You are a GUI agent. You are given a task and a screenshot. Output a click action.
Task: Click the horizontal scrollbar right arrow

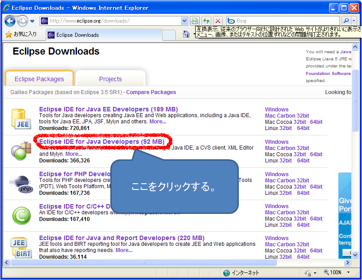tap(347, 263)
